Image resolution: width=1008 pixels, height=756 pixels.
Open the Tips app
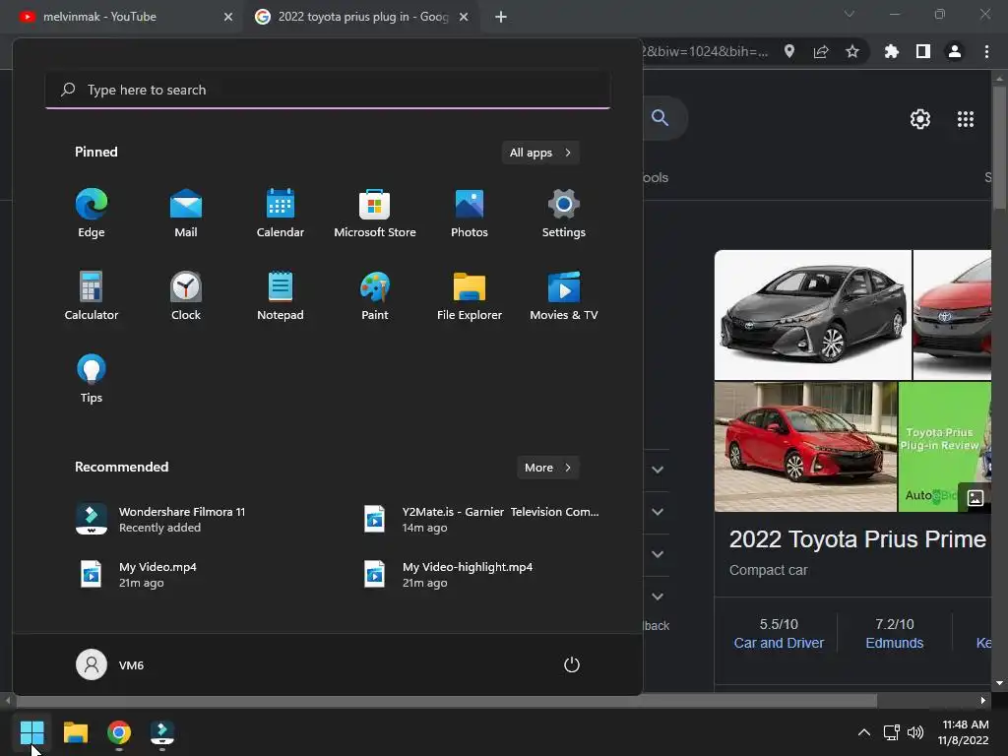(x=92, y=379)
